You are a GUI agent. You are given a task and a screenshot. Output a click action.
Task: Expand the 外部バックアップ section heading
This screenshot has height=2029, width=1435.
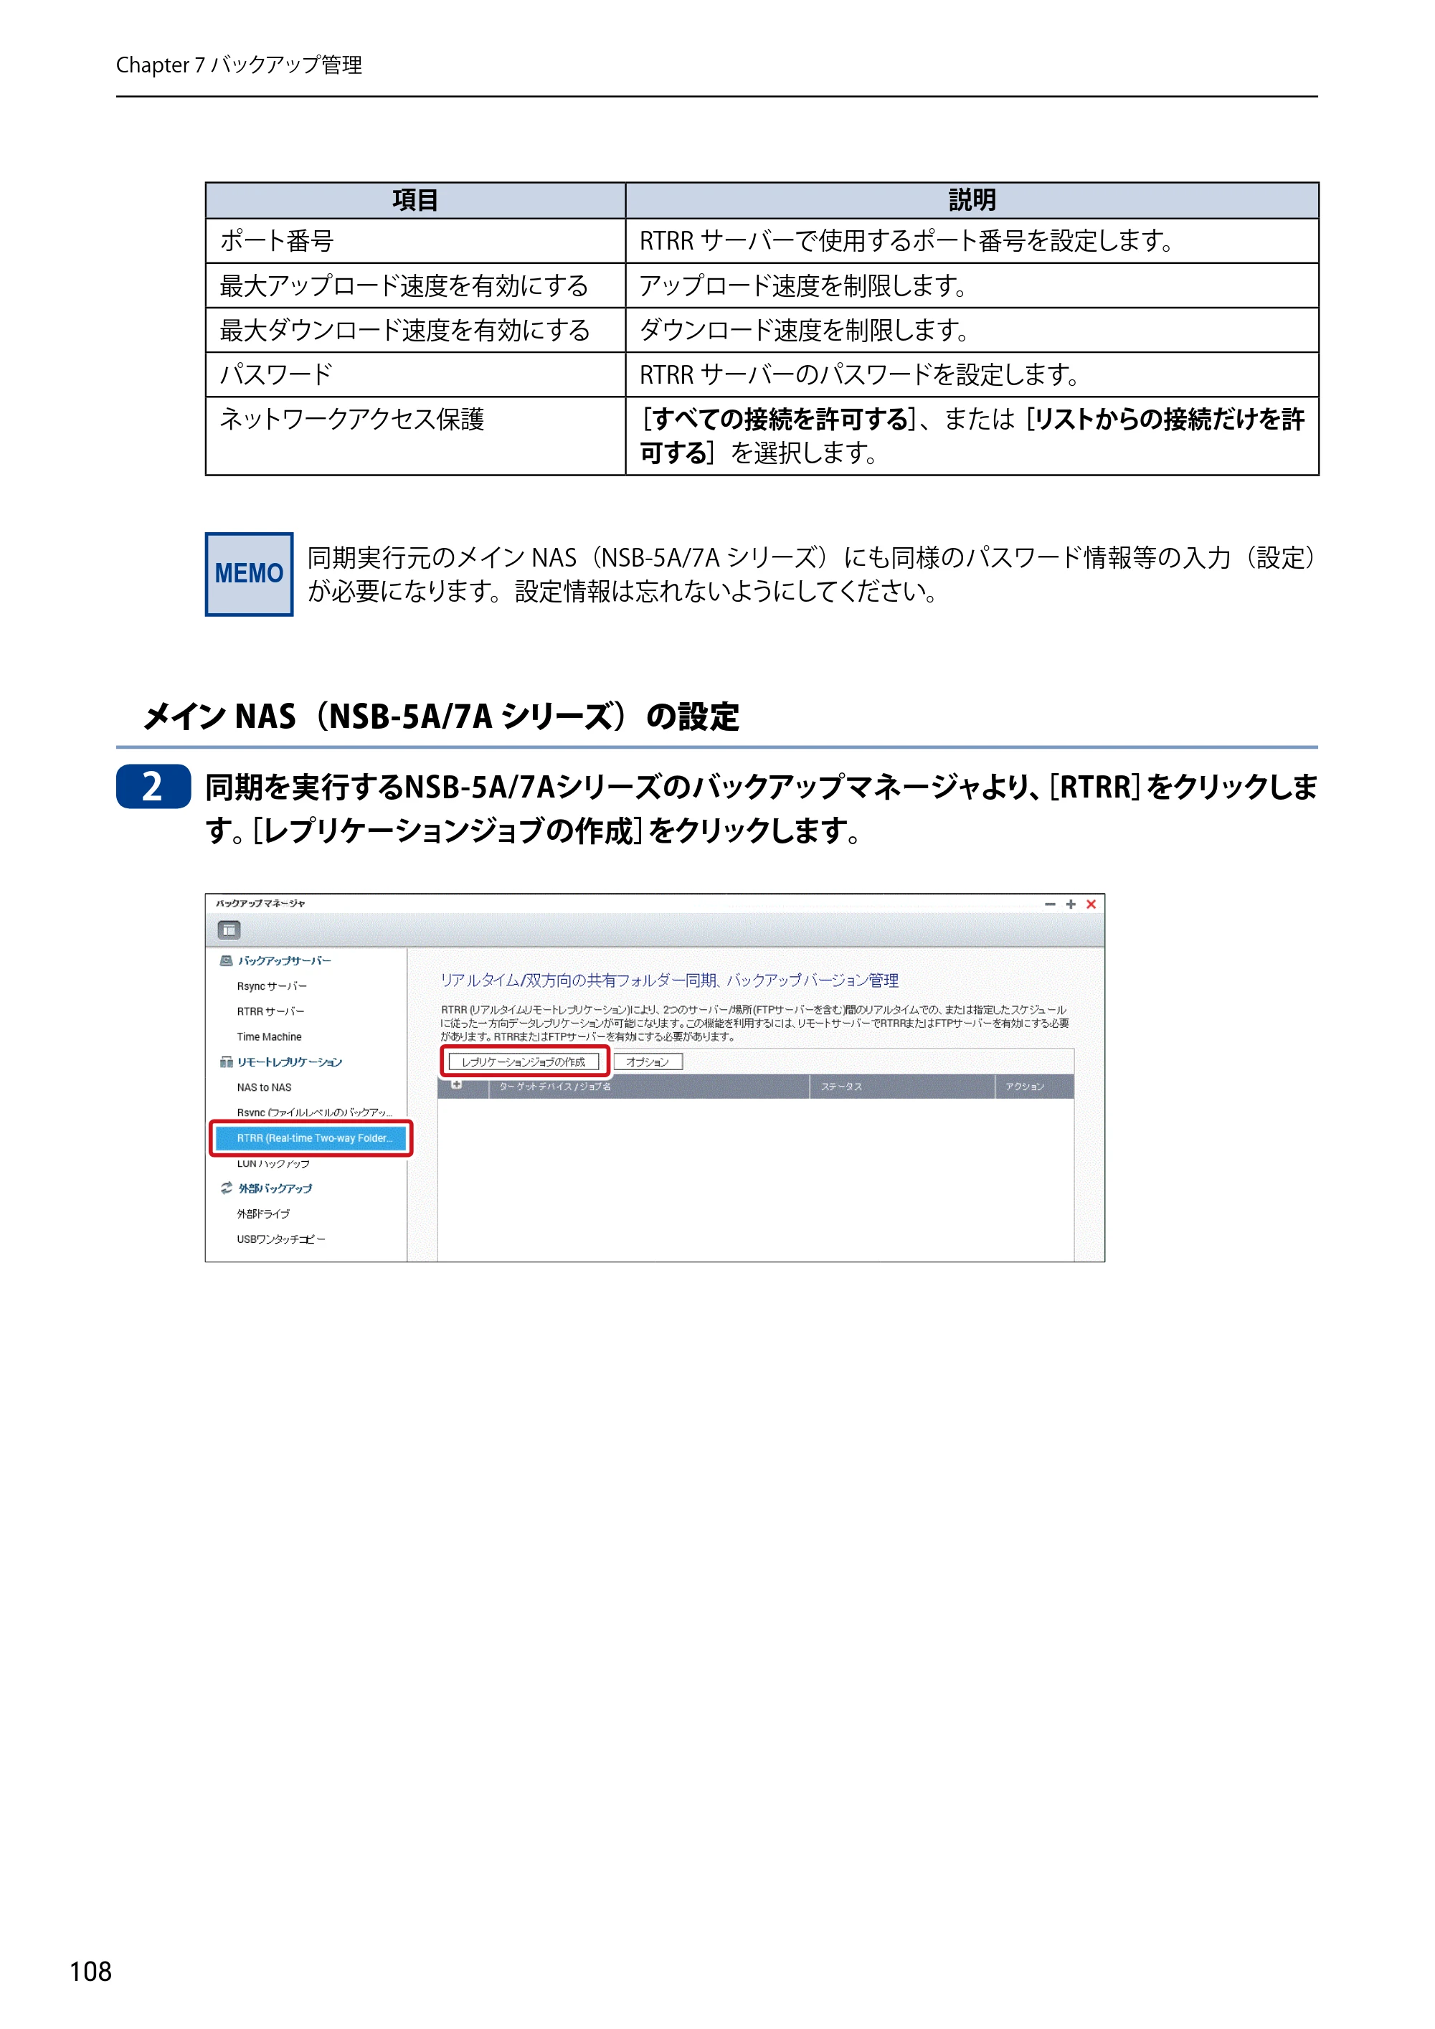pyautogui.click(x=275, y=1188)
